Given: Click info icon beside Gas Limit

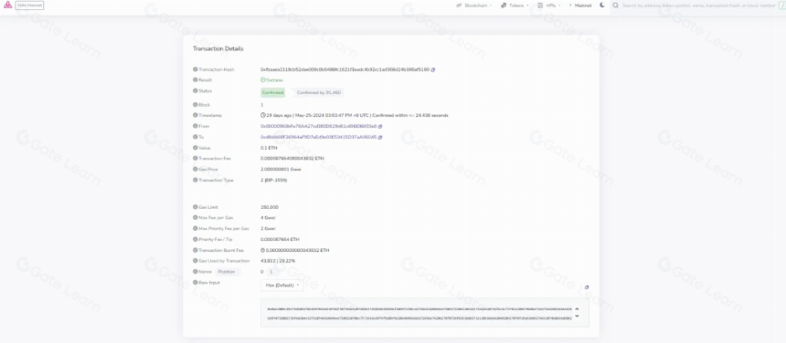Looking at the screenshot, I should point(196,207).
